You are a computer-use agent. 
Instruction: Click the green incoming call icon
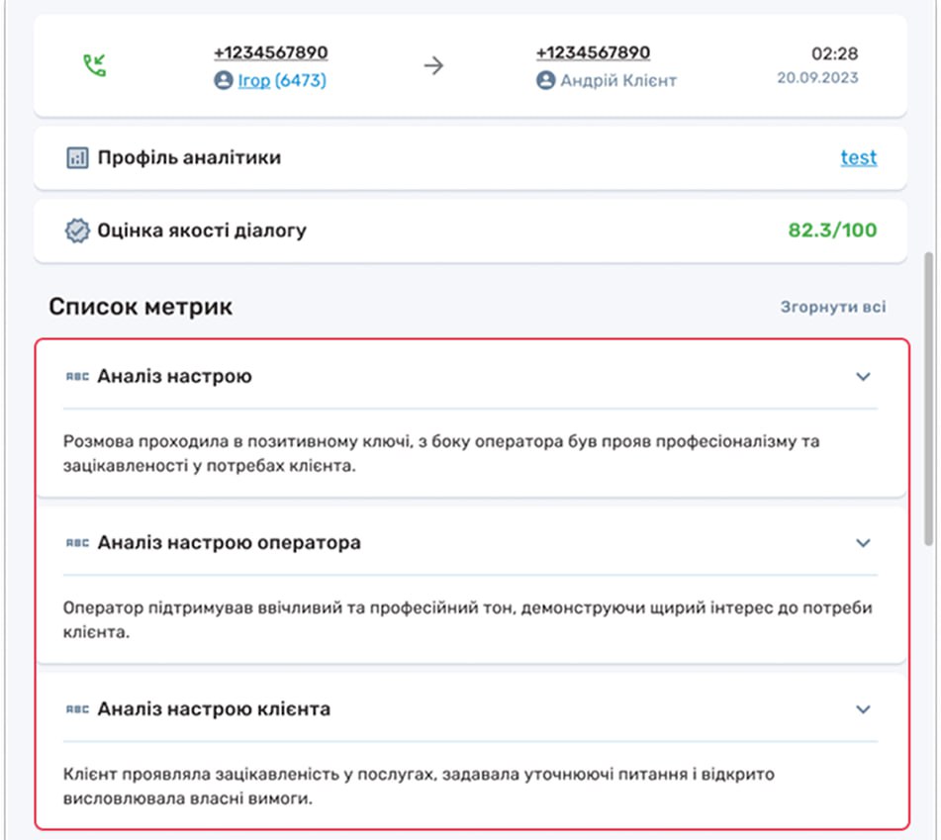(x=94, y=65)
